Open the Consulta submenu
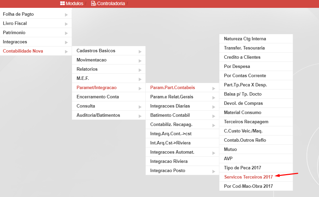The width and height of the screenshot is (319, 197). 108,106
